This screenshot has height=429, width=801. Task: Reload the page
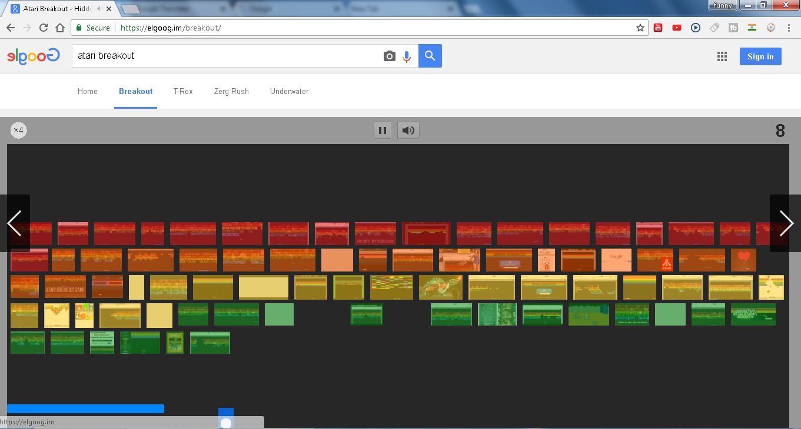[44, 28]
